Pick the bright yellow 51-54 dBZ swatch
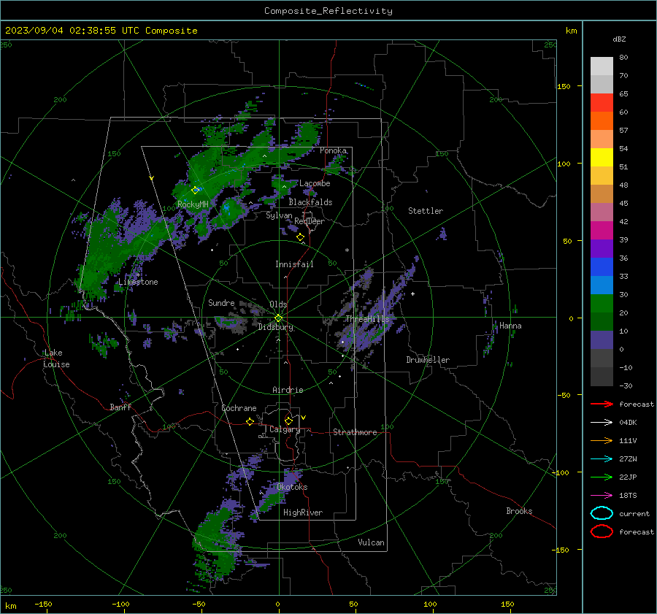The width and height of the screenshot is (657, 614). click(x=602, y=158)
